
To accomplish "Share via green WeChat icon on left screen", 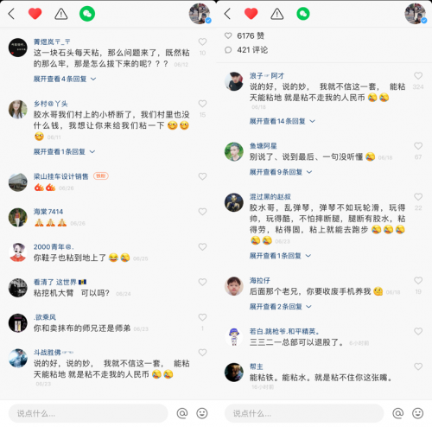I will (87, 14).
